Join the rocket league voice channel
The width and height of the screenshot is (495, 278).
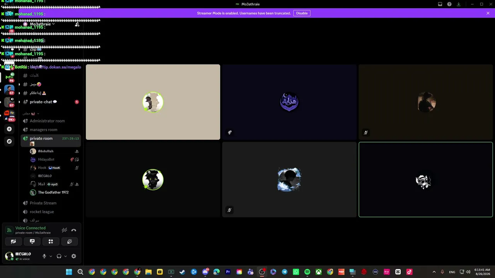(51, 212)
